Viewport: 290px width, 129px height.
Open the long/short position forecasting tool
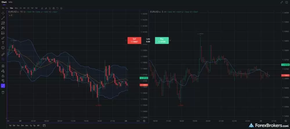3,33
